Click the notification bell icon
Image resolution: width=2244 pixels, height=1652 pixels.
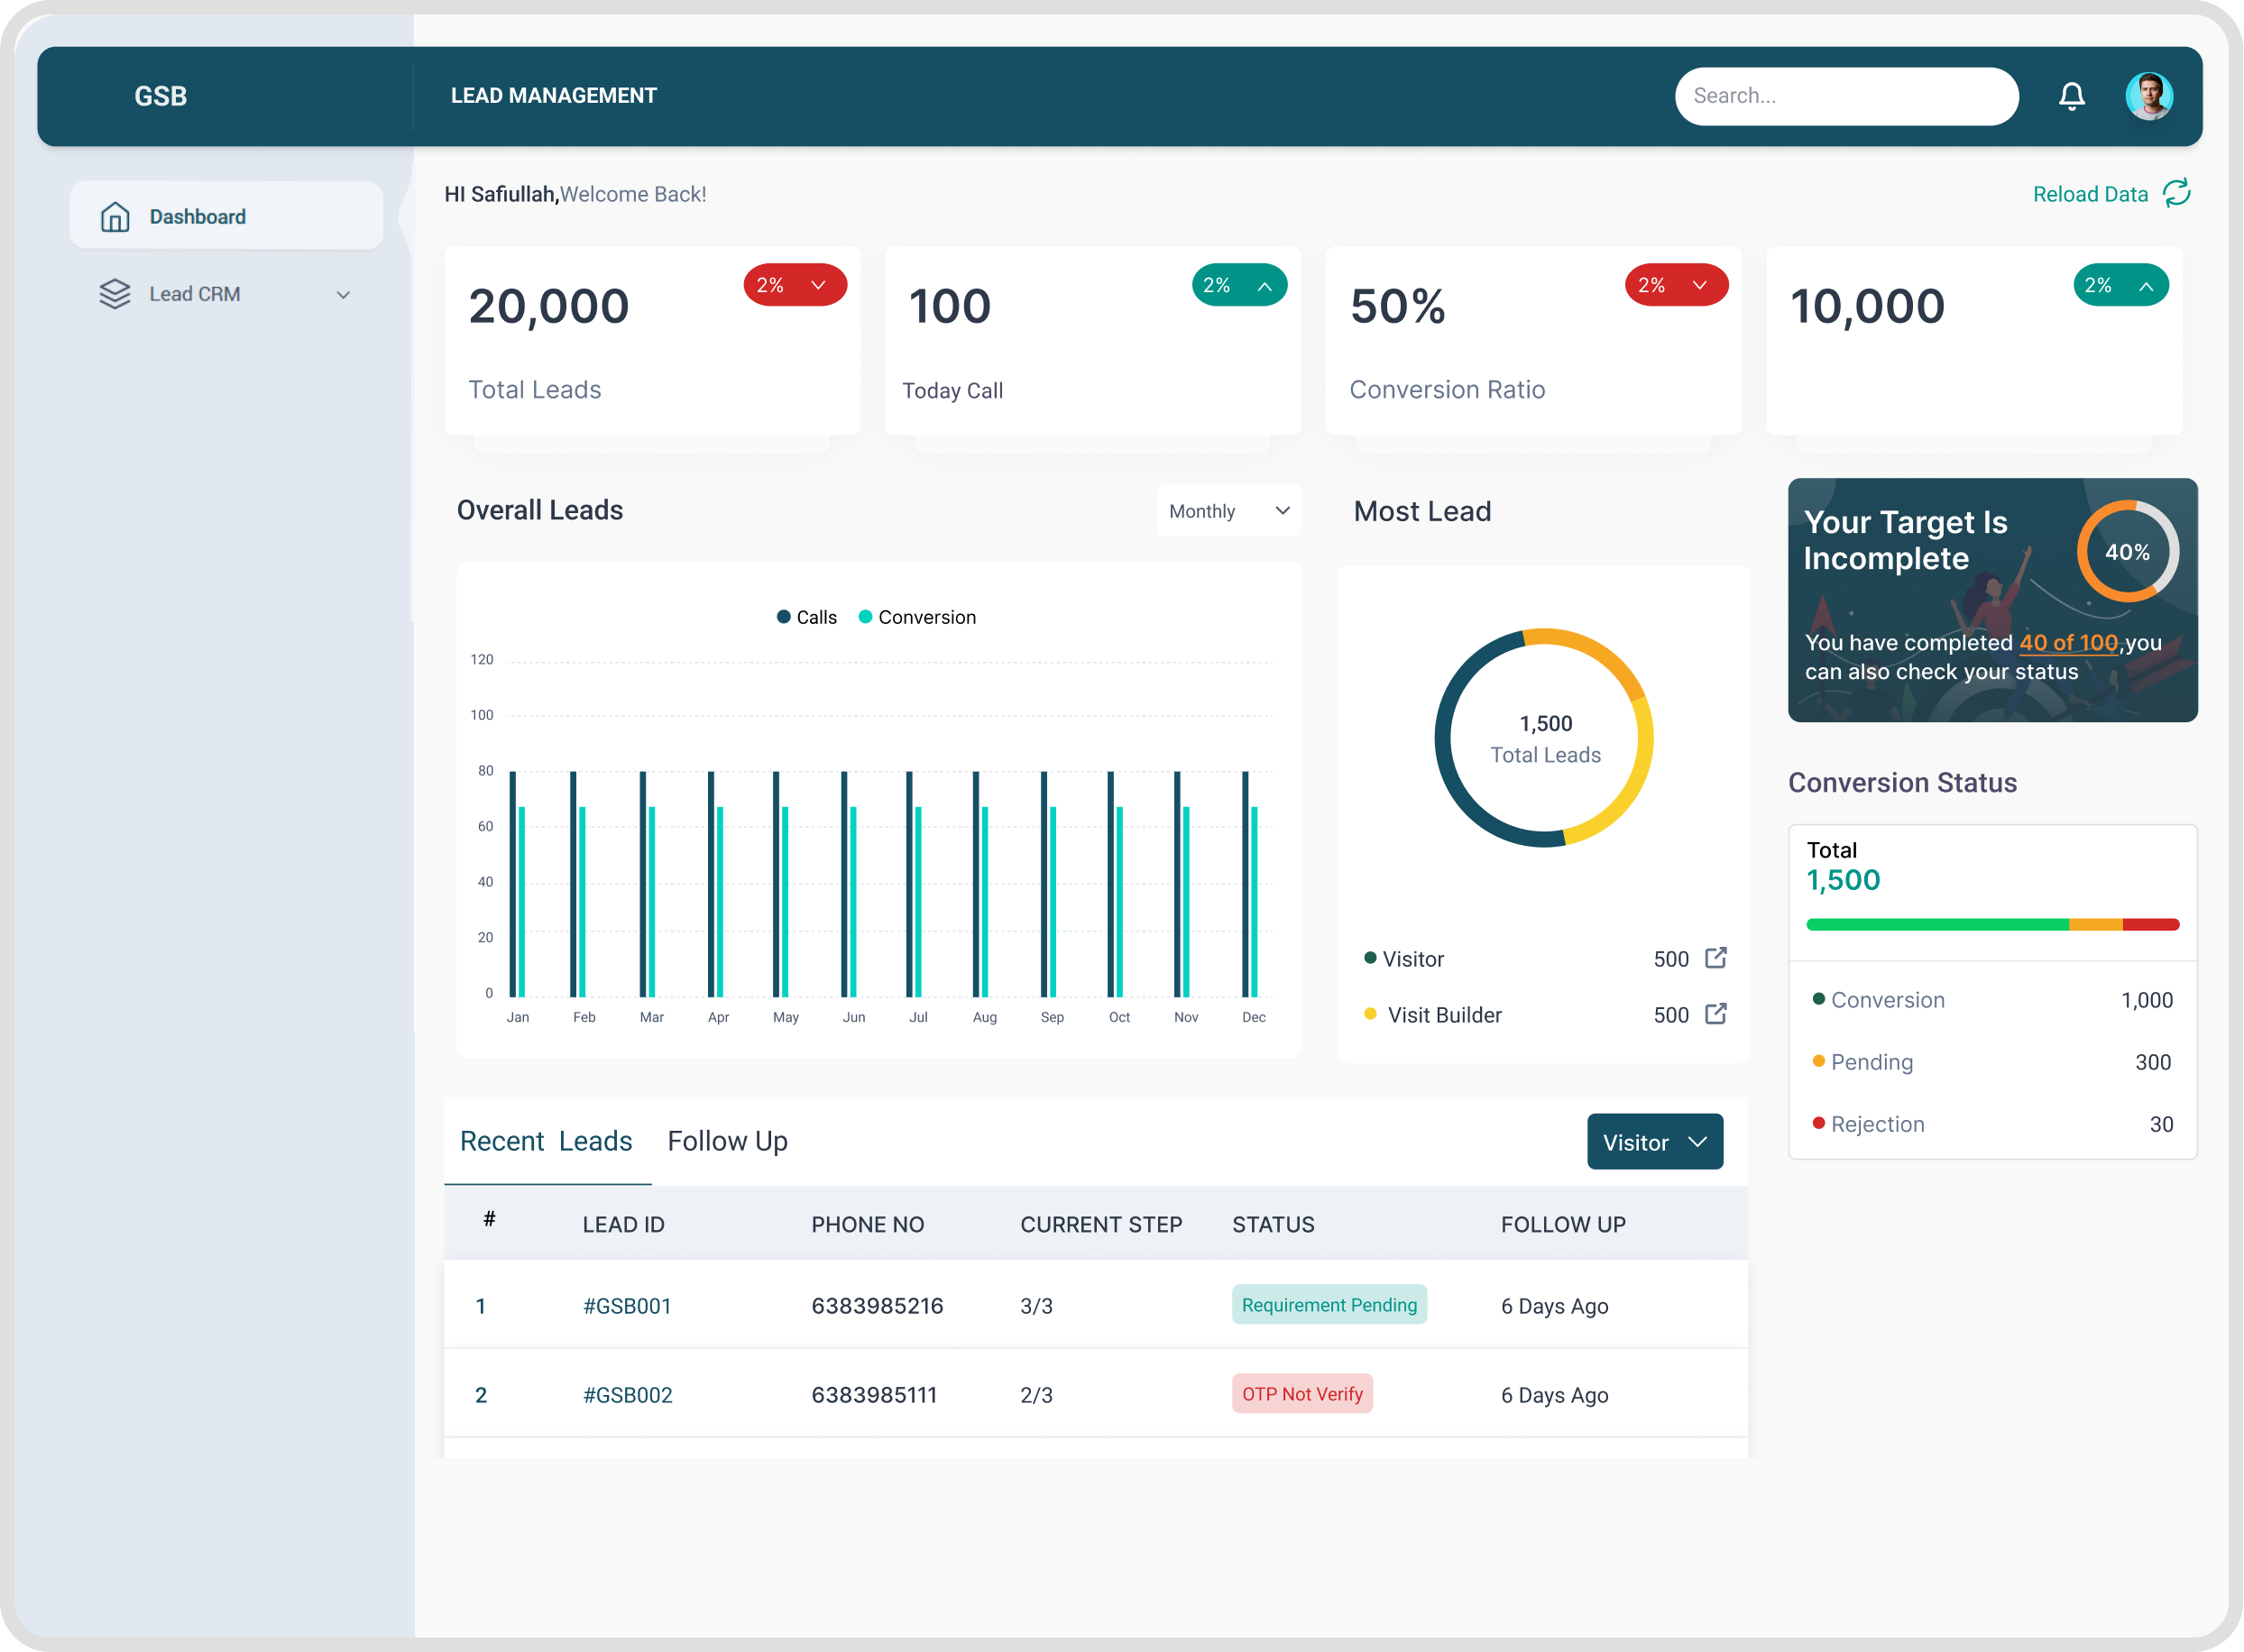point(2071,96)
